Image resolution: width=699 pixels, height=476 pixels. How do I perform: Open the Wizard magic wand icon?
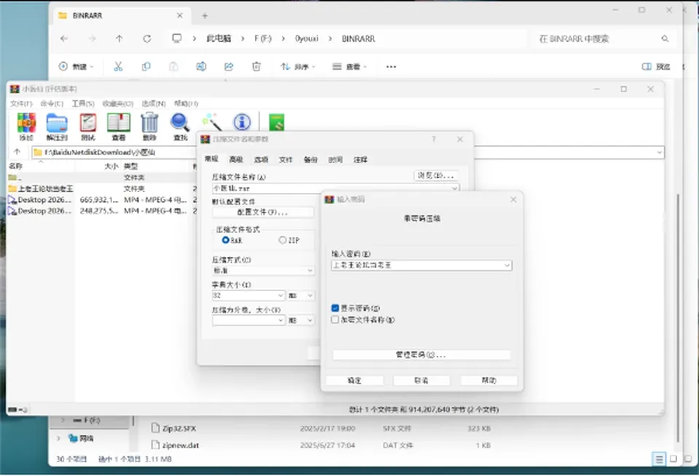click(211, 122)
